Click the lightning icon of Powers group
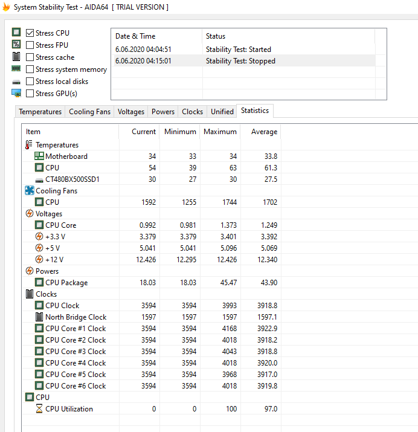This screenshot has height=432, width=418. [x=30, y=271]
